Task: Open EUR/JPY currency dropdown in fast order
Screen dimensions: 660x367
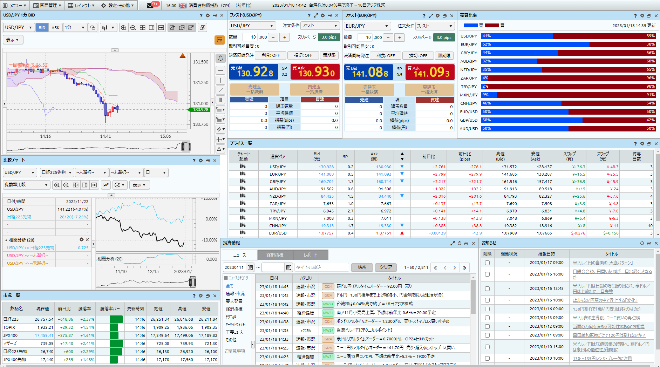Action: point(367,26)
